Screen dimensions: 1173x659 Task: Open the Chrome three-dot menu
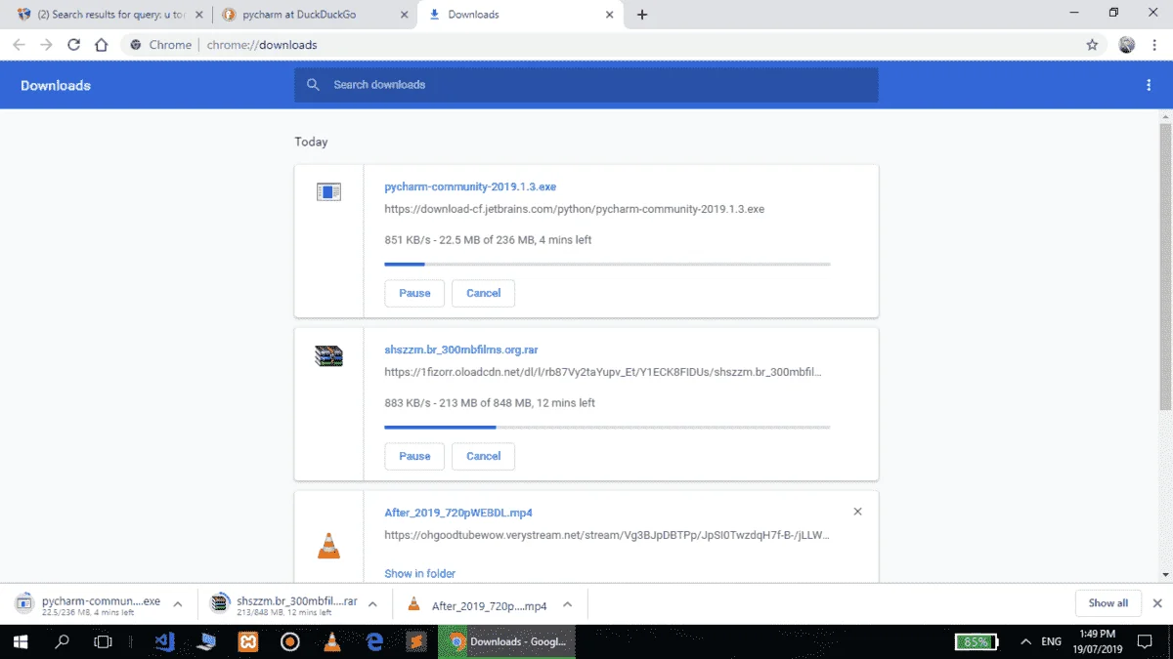(1154, 45)
